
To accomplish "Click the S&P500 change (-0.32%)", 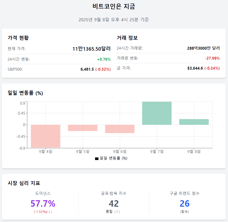I will [x=103, y=69].
